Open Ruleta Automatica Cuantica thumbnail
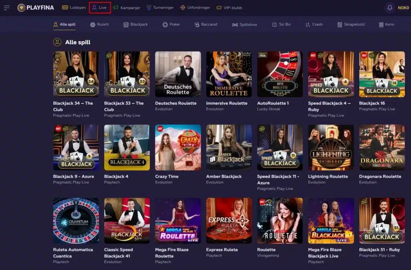 coord(76,221)
